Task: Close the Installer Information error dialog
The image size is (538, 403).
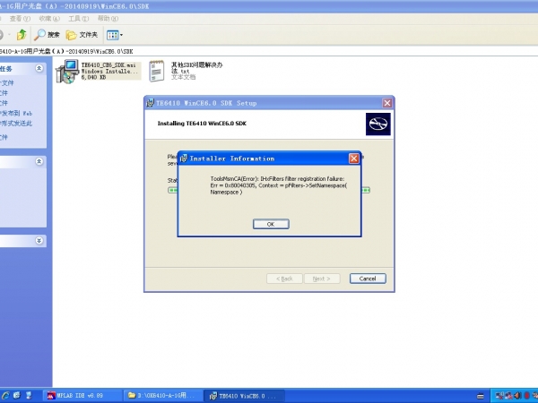Action: click(x=353, y=158)
